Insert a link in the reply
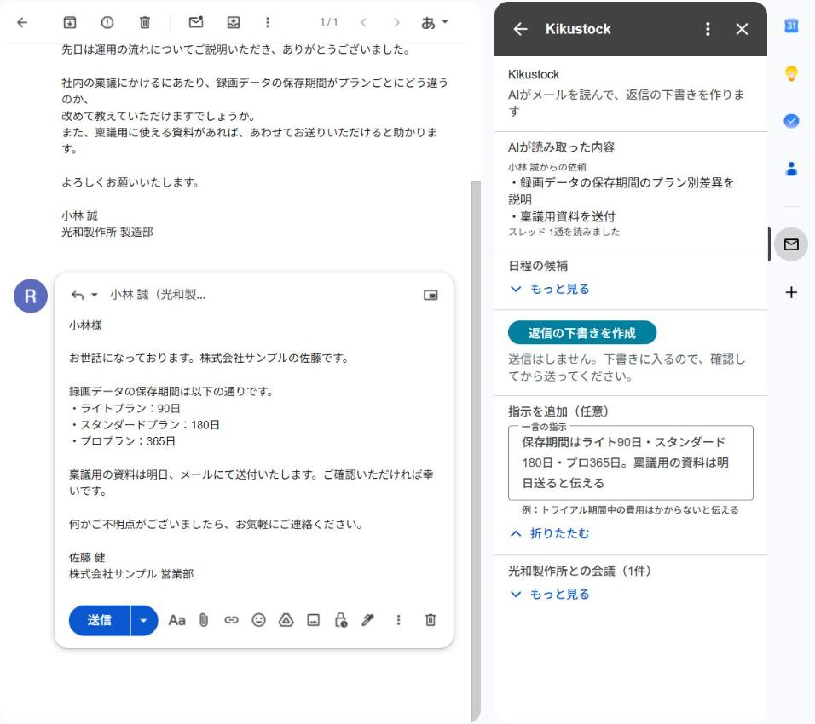This screenshot has width=815, height=724. click(x=231, y=620)
